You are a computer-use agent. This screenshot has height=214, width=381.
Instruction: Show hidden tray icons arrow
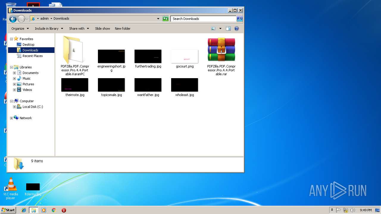coord(332,210)
